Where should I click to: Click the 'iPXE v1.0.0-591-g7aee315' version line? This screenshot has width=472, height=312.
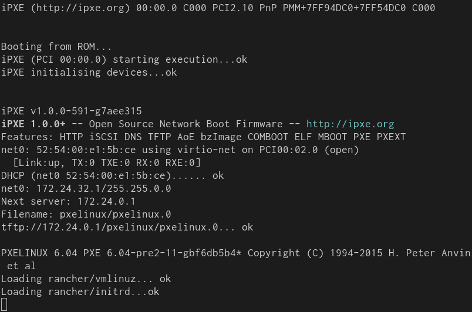coord(72,111)
